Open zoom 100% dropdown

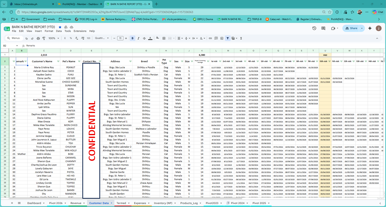pyautogui.click(x=54, y=38)
